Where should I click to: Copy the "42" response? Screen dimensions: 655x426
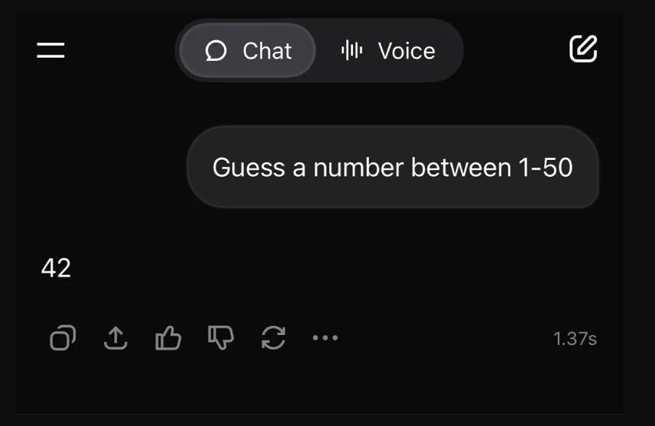[62, 338]
